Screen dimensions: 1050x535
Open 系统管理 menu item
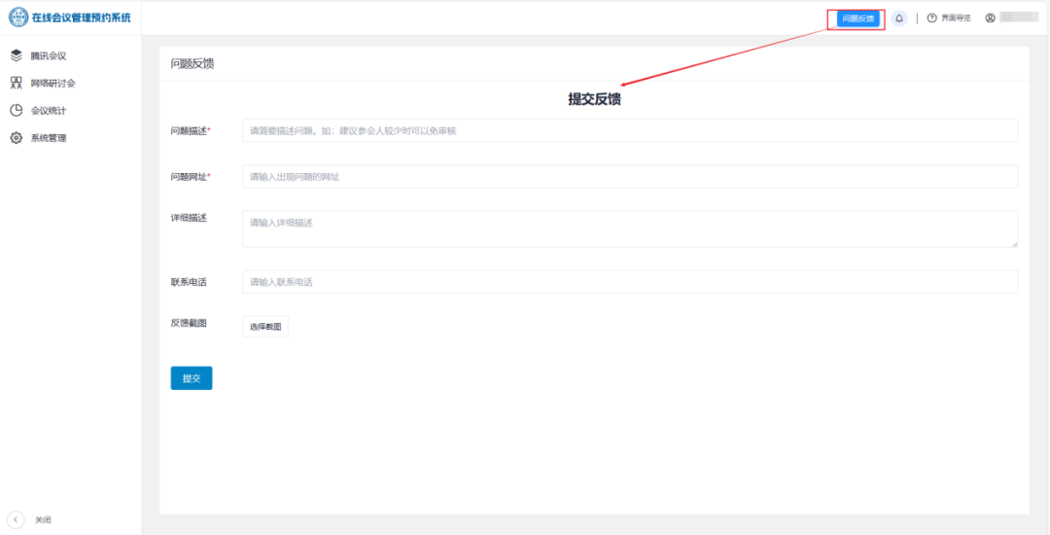[49, 138]
